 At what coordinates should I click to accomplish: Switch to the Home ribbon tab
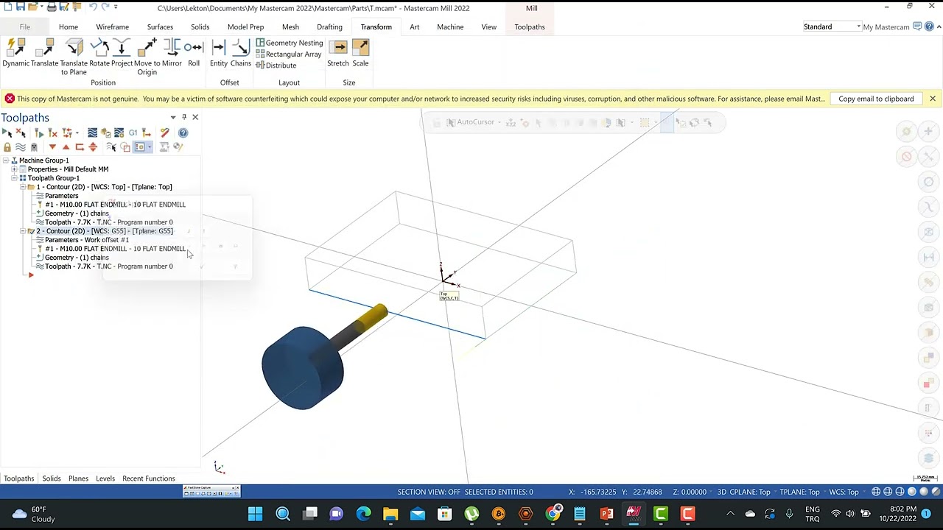click(x=69, y=27)
